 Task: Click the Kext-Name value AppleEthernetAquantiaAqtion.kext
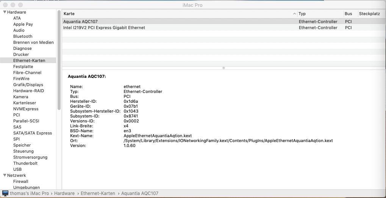158,136
